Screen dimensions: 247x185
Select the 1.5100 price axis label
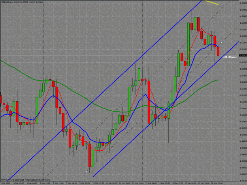point(243,102)
